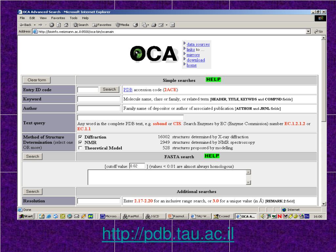Click the page icon in the address bar

coord(35,31)
